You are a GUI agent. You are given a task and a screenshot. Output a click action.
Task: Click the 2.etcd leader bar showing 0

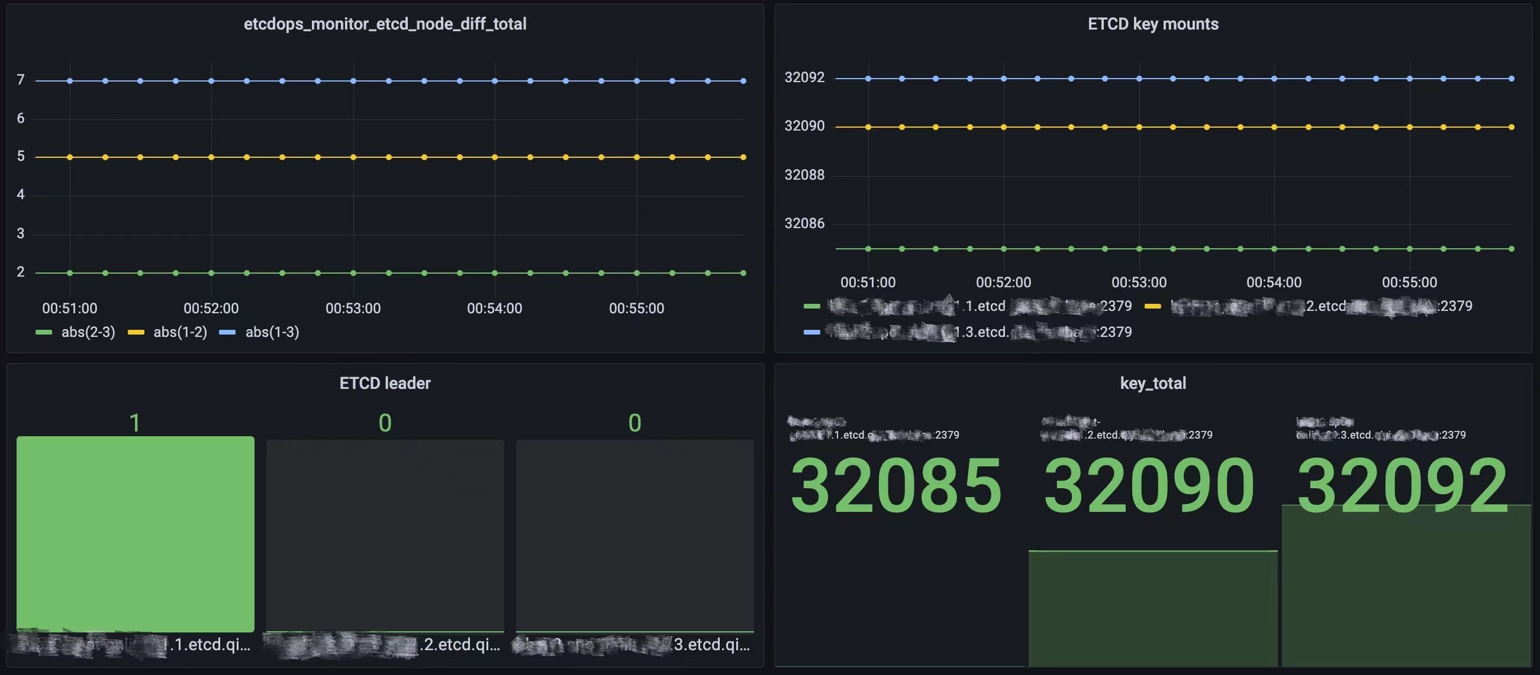pyautogui.click(x=384, y=536)
